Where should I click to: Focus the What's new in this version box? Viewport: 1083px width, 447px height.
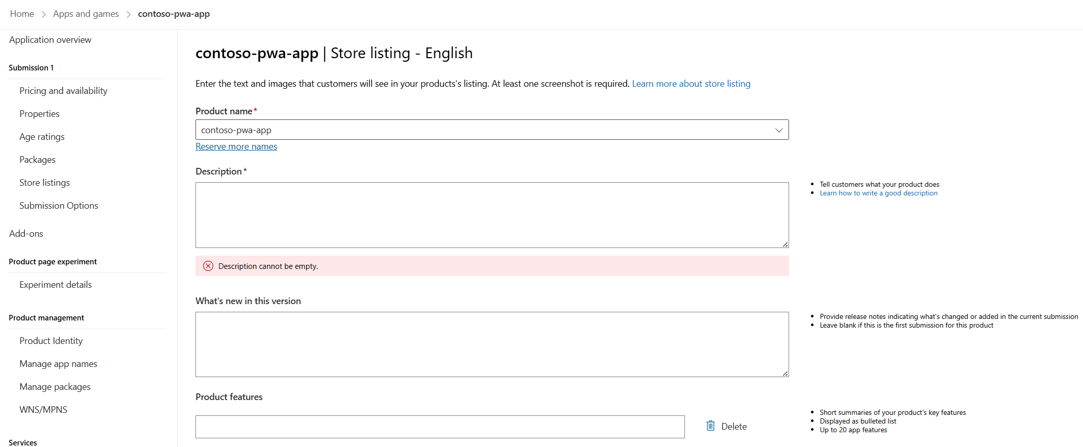coord(491,344)
